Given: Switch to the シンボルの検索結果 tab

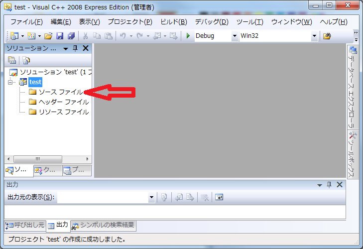Looking at the screenshot, I should point(103,226).
